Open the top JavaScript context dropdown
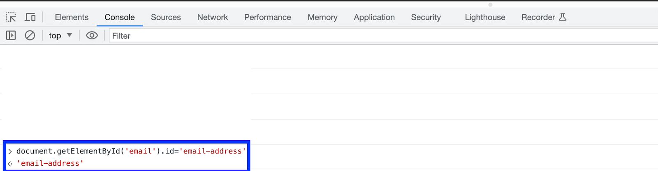Viewport: 658px width, 171px height. click(55, 36)
